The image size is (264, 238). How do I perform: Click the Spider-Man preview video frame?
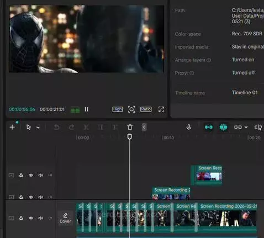86,39
